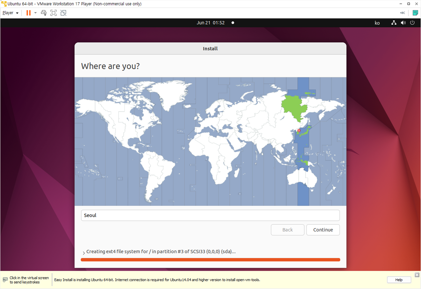Open the ko input language indicator
421x289 pixels.
click(x=377, y=23)
